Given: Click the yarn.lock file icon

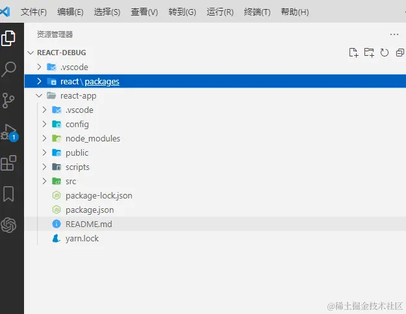Looking at the screenshot, I should pos(56,238).
